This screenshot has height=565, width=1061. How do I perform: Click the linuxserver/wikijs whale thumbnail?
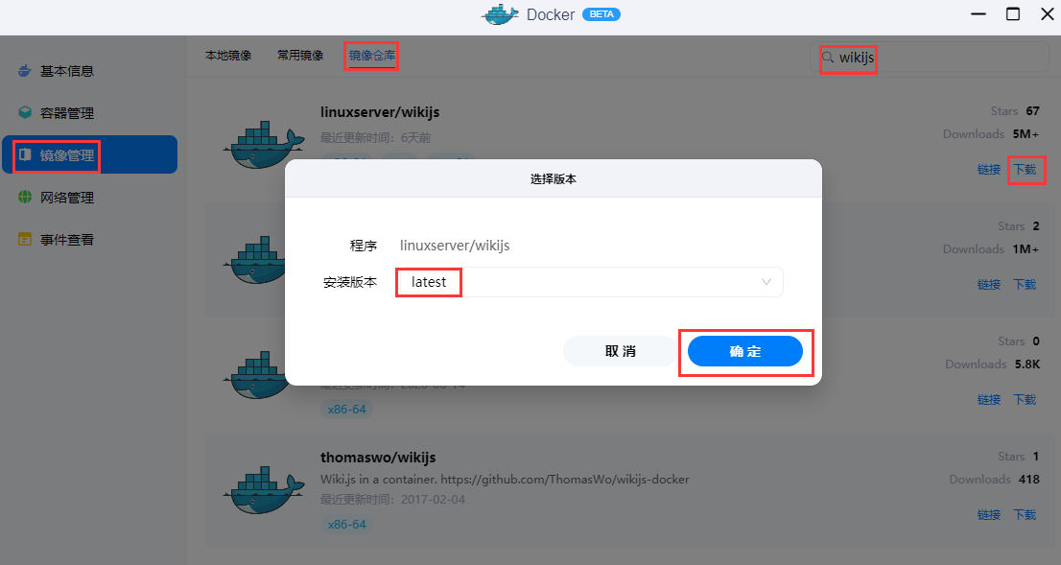point(264,145)
